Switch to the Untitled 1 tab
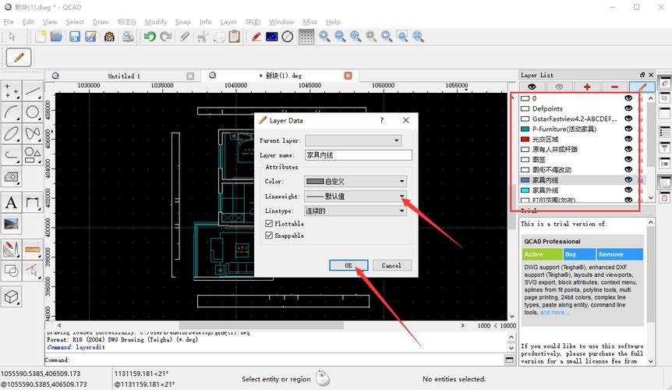 click(123, 76)
